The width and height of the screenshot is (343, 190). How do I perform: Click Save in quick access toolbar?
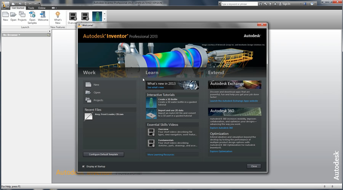coord(26,4)
